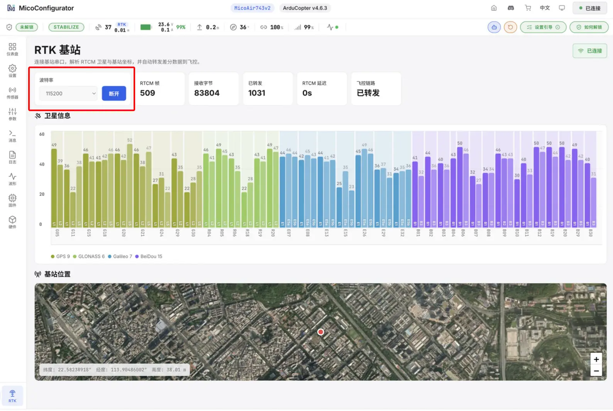
Task: Click the signal strength bars icon
Action: [298, 27]
